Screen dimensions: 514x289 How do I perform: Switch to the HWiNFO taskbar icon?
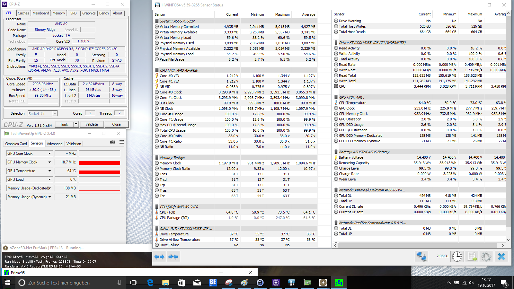point(292,283)
